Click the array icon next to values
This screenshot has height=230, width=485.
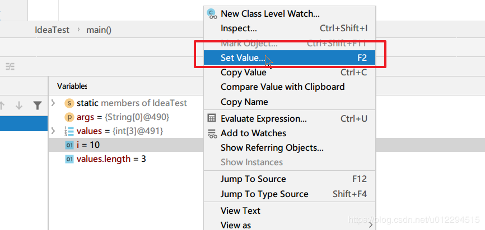click(69, 131)
